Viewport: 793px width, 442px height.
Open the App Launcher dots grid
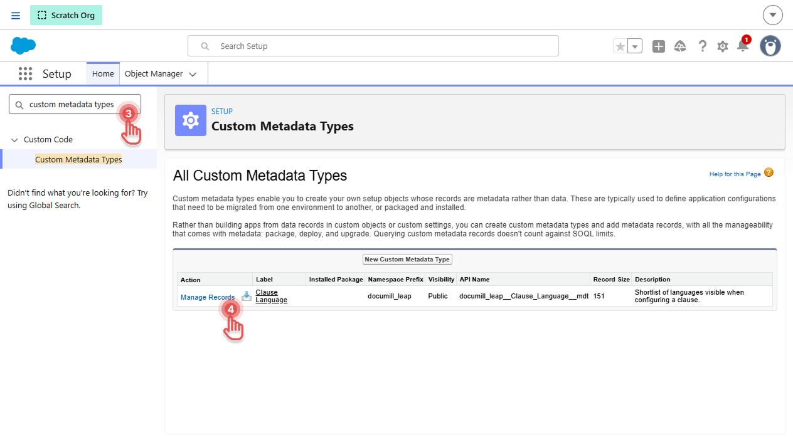coord(25,74)
